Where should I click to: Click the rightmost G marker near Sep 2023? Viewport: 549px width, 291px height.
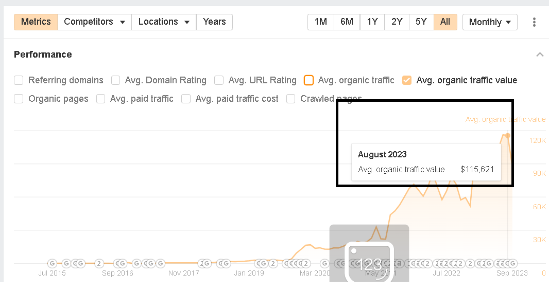click(x=512, y=264)
